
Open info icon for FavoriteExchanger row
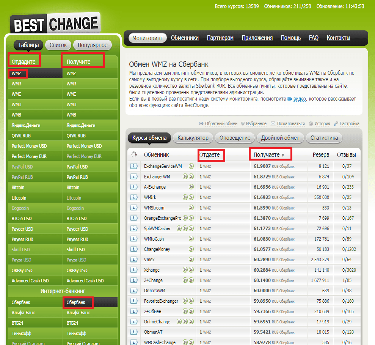tap(134, 301)
